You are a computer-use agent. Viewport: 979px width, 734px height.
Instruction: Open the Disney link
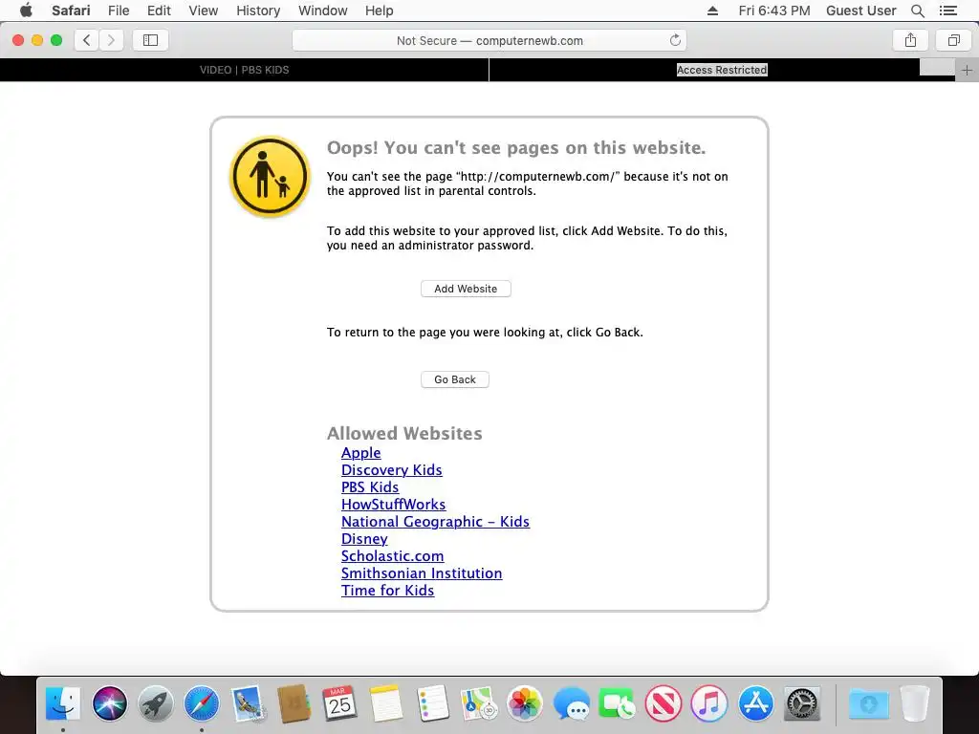tap(364, 539)
